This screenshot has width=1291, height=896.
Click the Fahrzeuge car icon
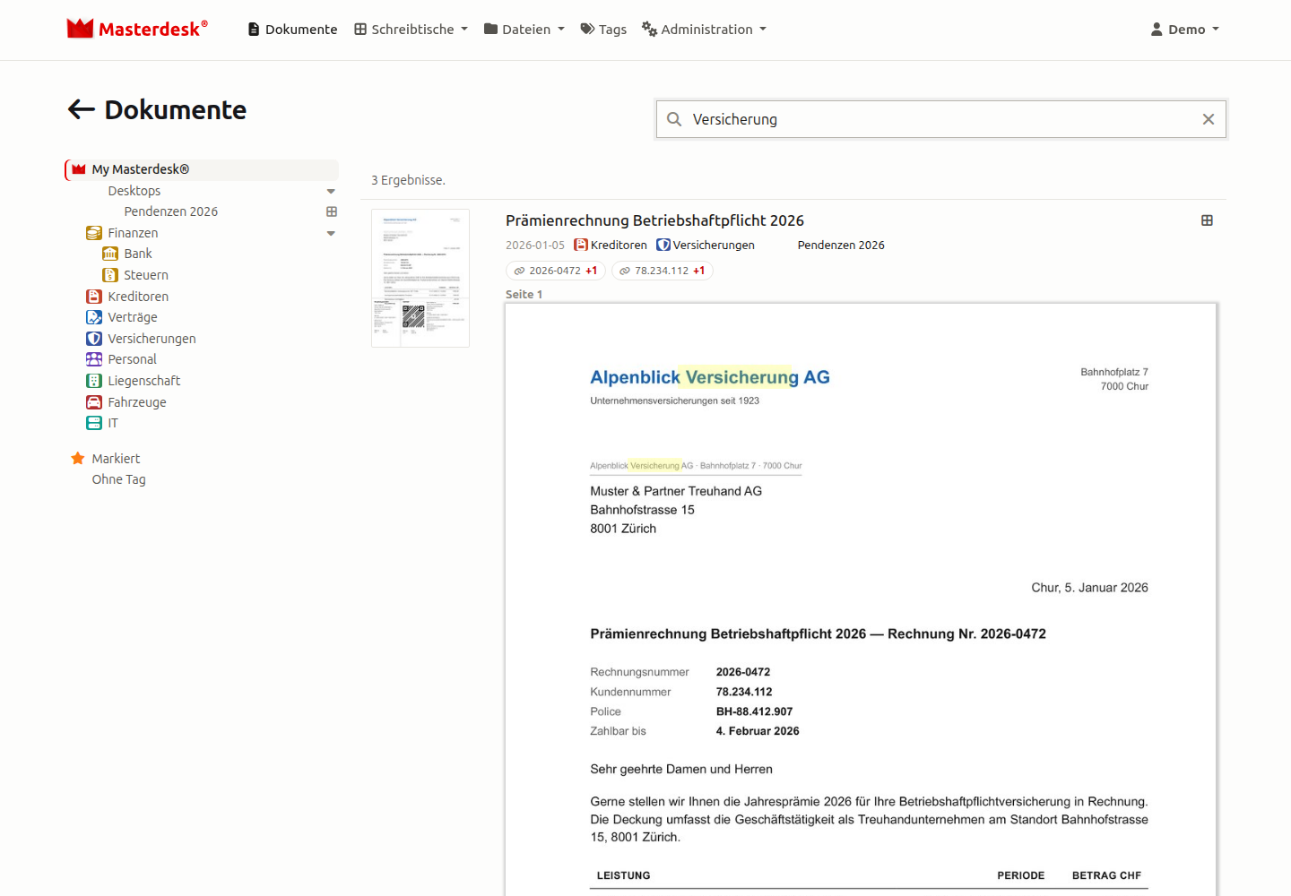pos(94,402)
